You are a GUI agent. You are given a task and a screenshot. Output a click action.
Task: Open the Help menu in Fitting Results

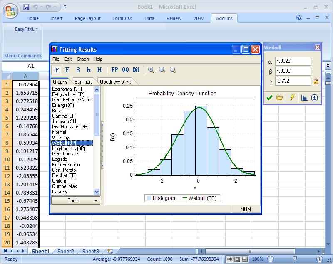98,59
